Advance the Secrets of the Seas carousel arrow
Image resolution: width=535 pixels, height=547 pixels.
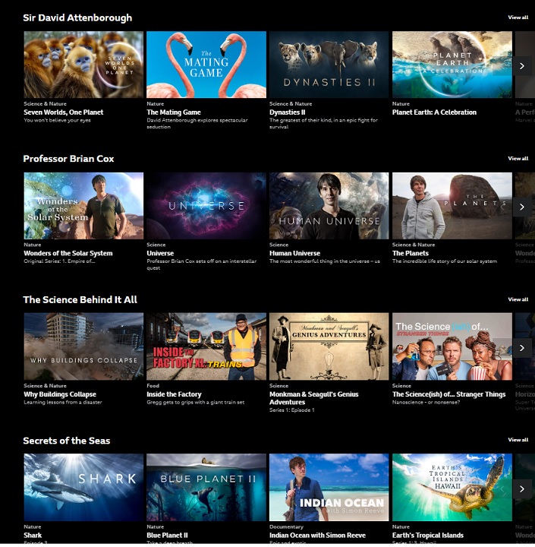522,489
